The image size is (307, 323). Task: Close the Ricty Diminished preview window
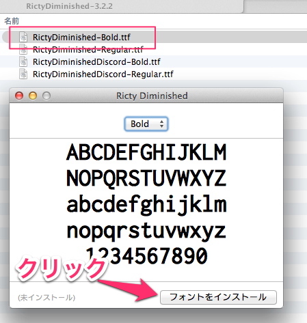tap(19, 96)
